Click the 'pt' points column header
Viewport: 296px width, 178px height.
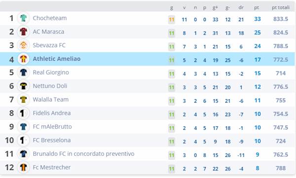click(257, 8)
